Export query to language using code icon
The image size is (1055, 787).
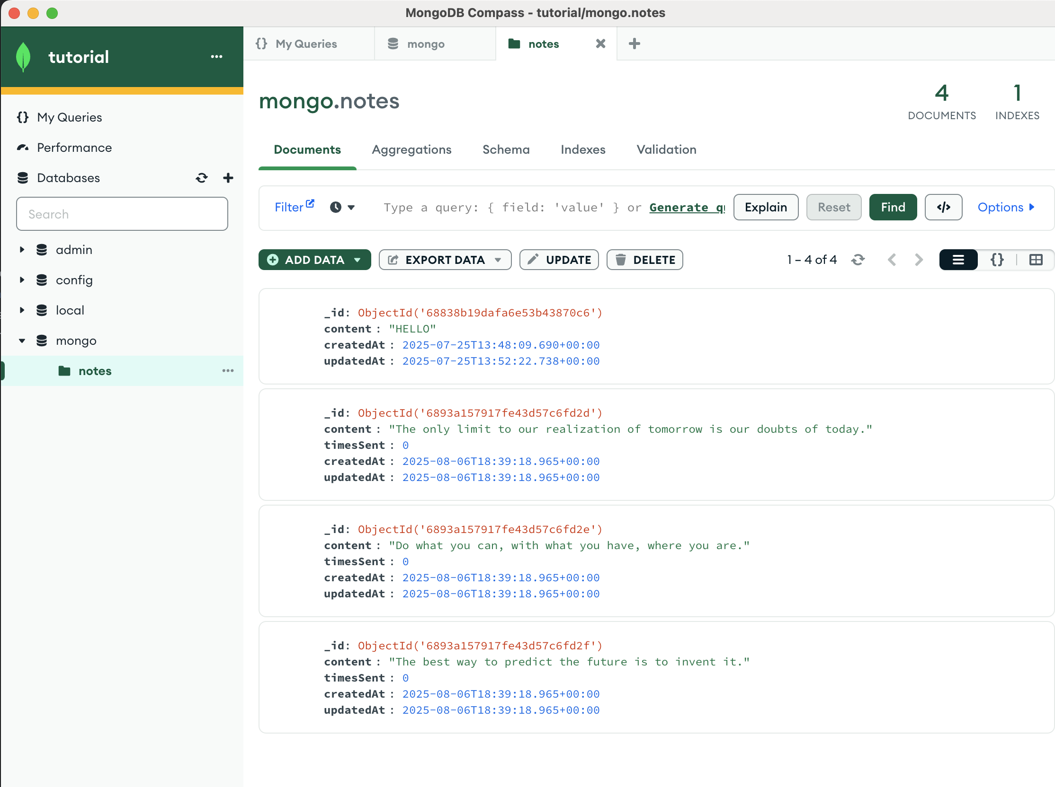943,207
